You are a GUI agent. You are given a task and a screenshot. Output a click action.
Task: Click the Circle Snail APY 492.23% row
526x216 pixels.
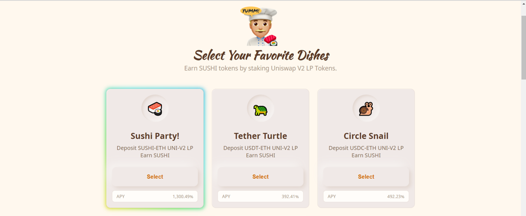point(366,197)
